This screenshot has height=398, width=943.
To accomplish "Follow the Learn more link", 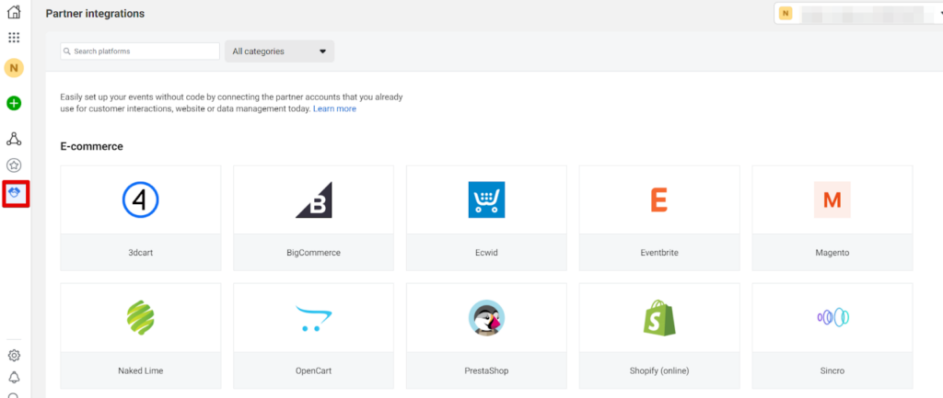I will pos(334,108).
